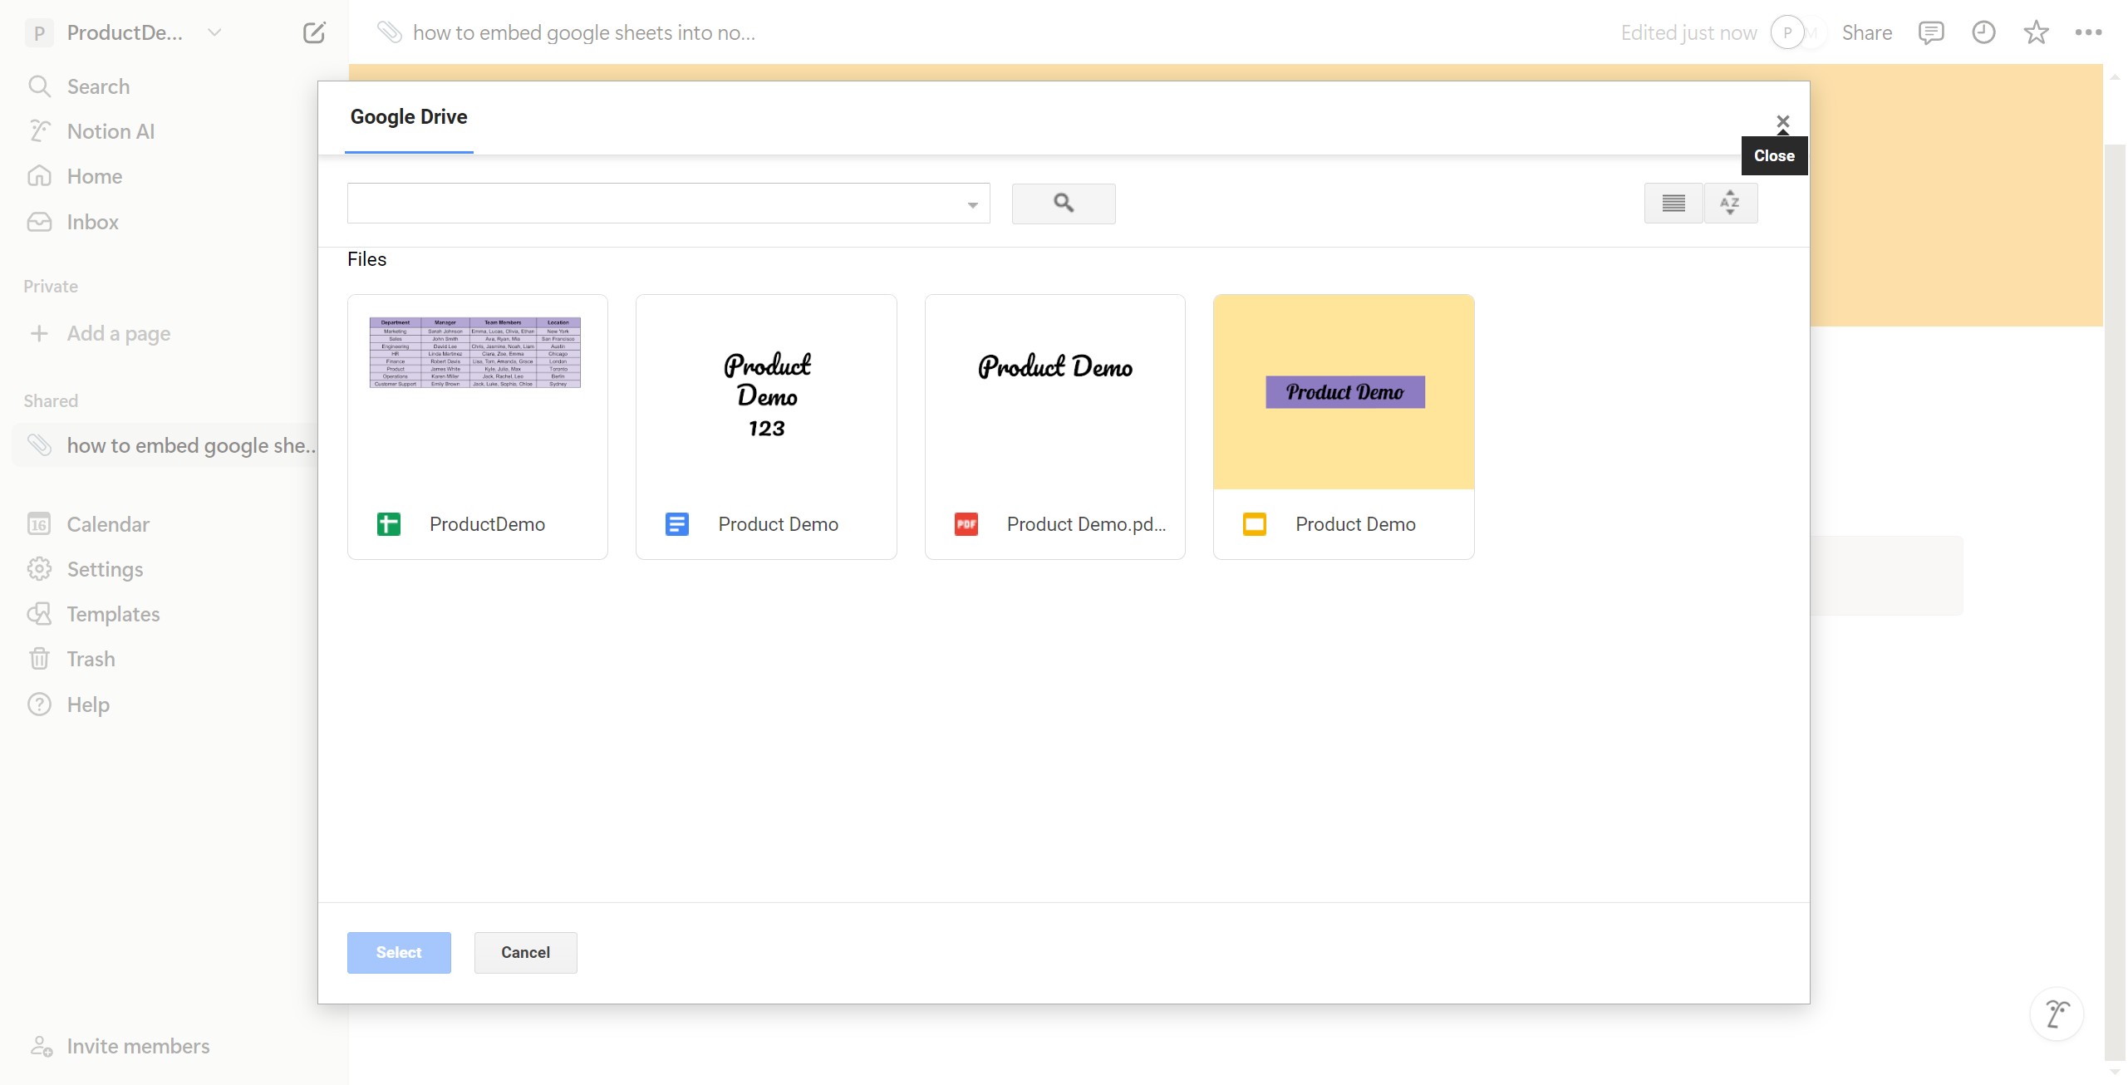The height and width of the screenshot is (1085, 2128).
Task: Run the Google Drive search button
Action: click(1064, 204)
